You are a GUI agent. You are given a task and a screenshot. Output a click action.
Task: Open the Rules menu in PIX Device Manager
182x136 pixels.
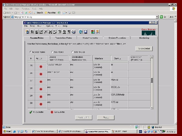32,26
